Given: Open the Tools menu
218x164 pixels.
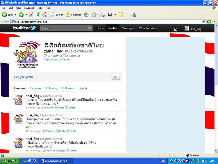Looking at the screenshot, I should coord(40,8).
